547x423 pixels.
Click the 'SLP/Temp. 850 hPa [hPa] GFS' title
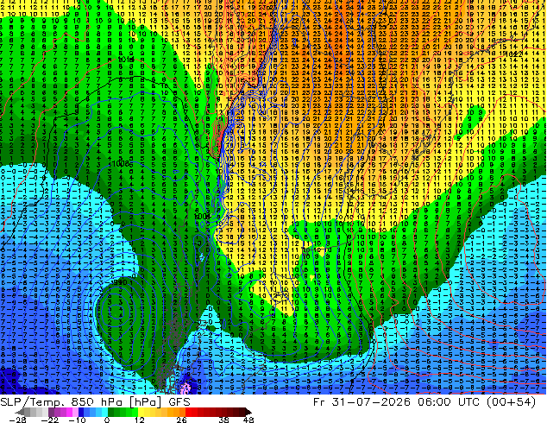tap(95, 402)
